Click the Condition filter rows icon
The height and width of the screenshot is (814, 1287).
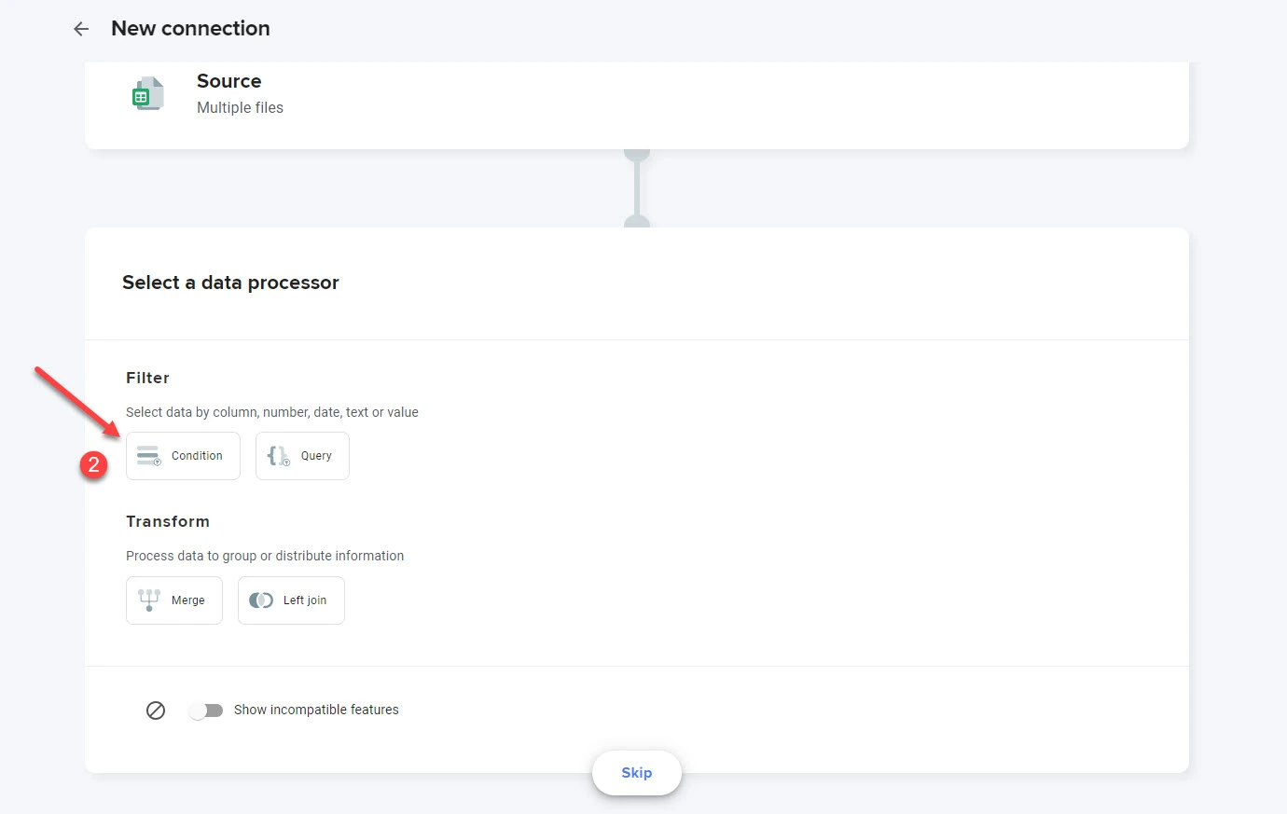pyautogui.click(x=148, y=456)
